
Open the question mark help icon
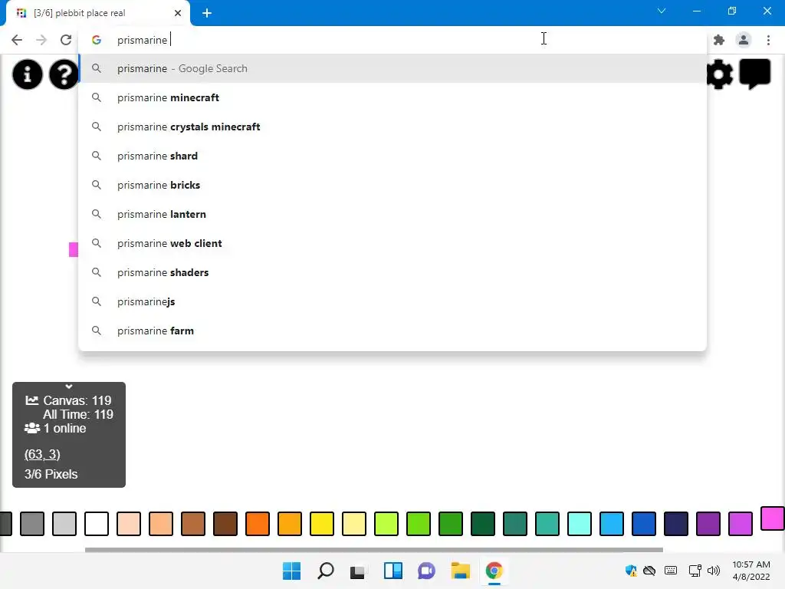point(64,74)
